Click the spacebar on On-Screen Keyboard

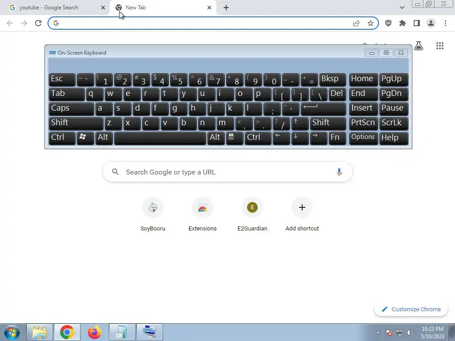coord(160,138)
